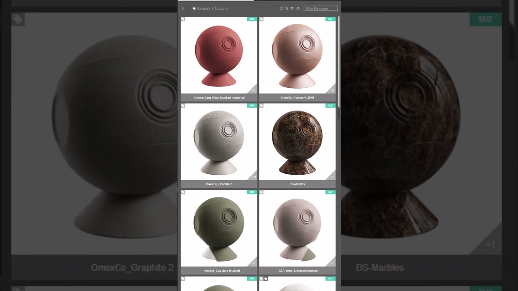Navigate to Stucco in breadcrumb

pos(219,8)
